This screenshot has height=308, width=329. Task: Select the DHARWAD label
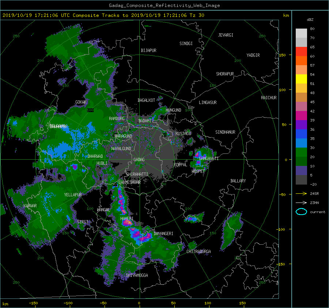click(x=95, y=156)
